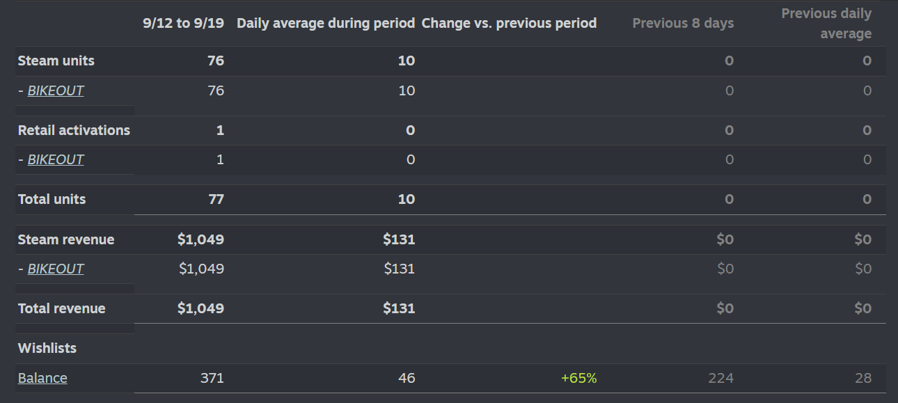Click the wishlist balance value 371

coord(212,378)
